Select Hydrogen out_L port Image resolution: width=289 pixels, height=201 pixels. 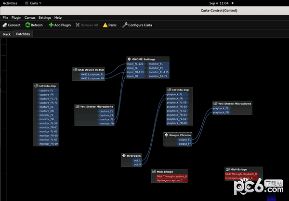137,161
